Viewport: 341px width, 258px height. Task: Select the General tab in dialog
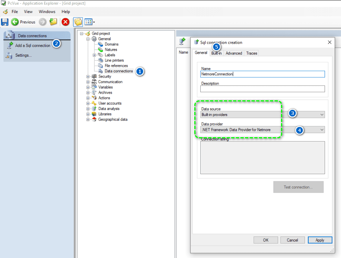click(201, 53)
